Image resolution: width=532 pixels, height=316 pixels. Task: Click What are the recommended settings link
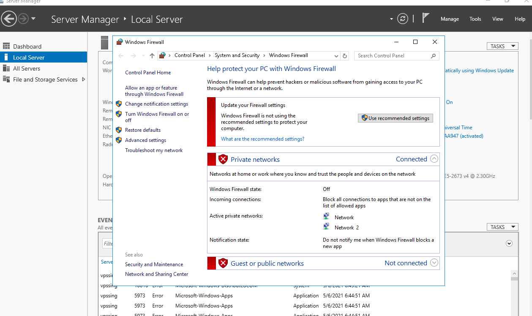[262, 139]
